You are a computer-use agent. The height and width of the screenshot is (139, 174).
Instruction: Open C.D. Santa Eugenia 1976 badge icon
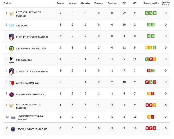coord(12,49)
